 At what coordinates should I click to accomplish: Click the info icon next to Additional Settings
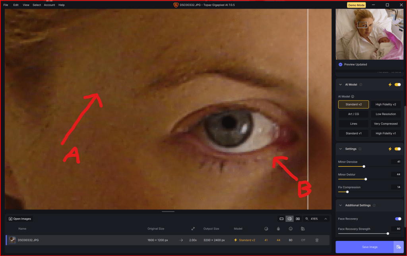pyautogui.click(x=374, y=206)
